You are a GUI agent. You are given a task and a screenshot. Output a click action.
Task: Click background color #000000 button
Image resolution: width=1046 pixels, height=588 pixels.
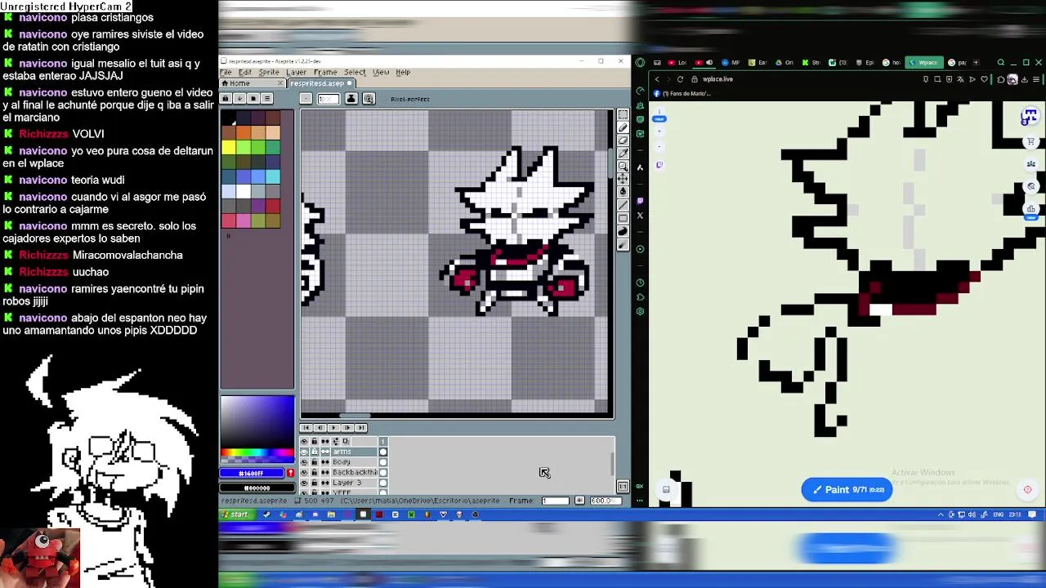pyautogui.click(x=257, y=488)
